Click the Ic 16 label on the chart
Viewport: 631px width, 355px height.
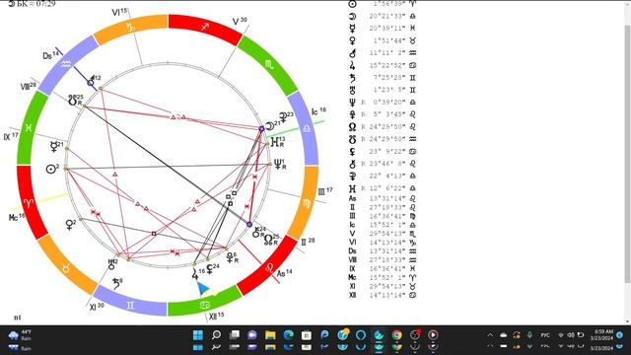318,111
